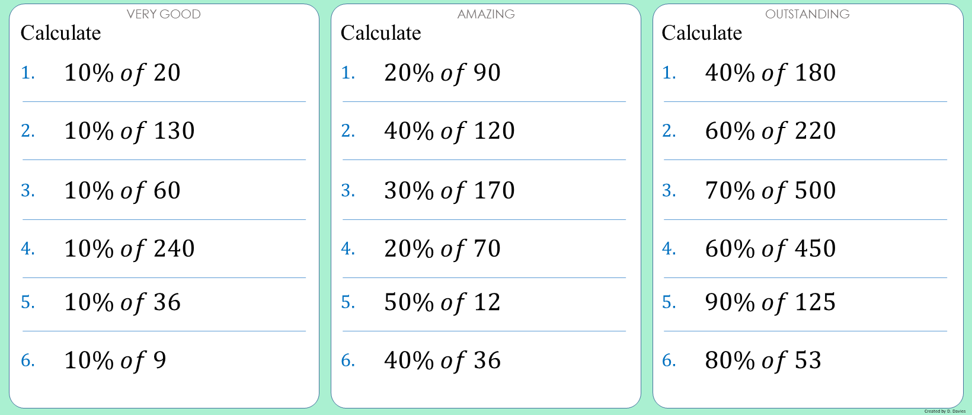This screenshot has height=415, width=972.
Task: Click the question 30% of 170
Action: [449, 191]
